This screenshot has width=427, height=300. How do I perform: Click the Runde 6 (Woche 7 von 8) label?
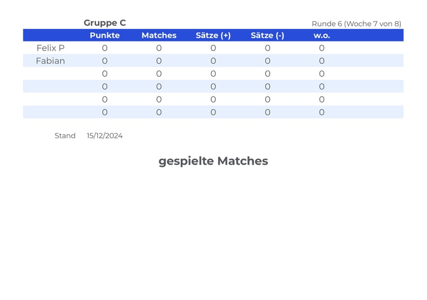tap(356, 24)
